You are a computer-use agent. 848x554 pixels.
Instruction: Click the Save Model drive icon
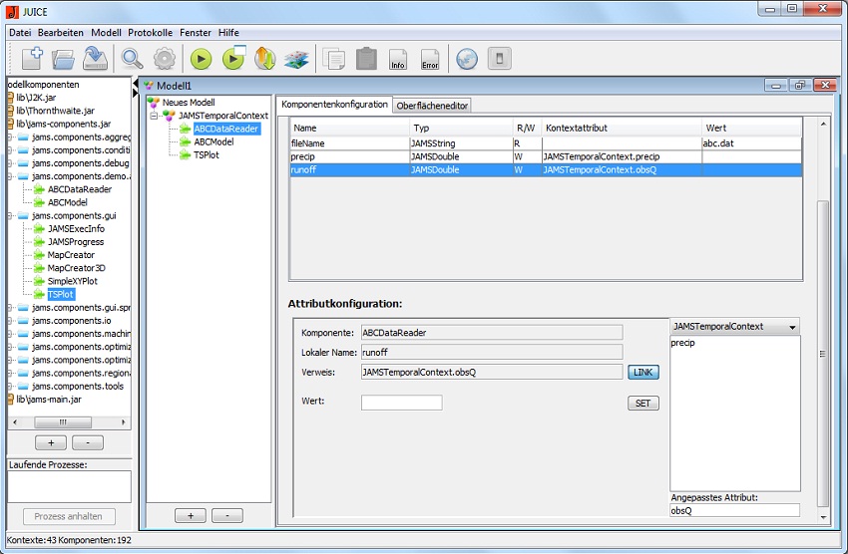96,59
